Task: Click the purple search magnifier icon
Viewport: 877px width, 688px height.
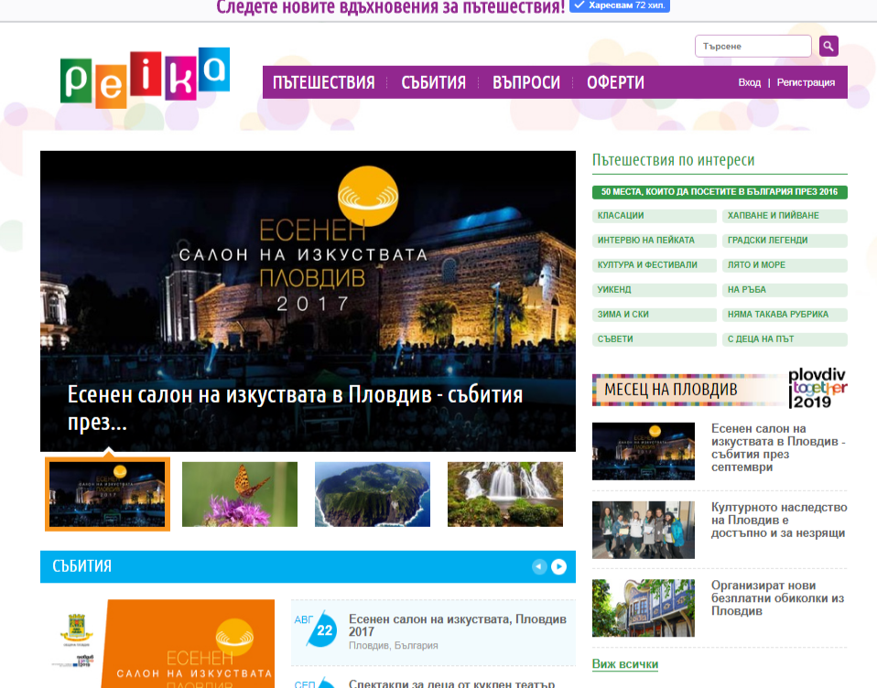Action: tap(828, 47)
